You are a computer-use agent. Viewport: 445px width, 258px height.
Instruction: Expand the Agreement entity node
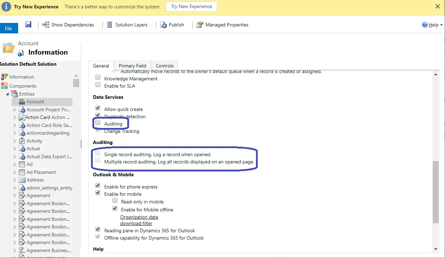[15, 195]
